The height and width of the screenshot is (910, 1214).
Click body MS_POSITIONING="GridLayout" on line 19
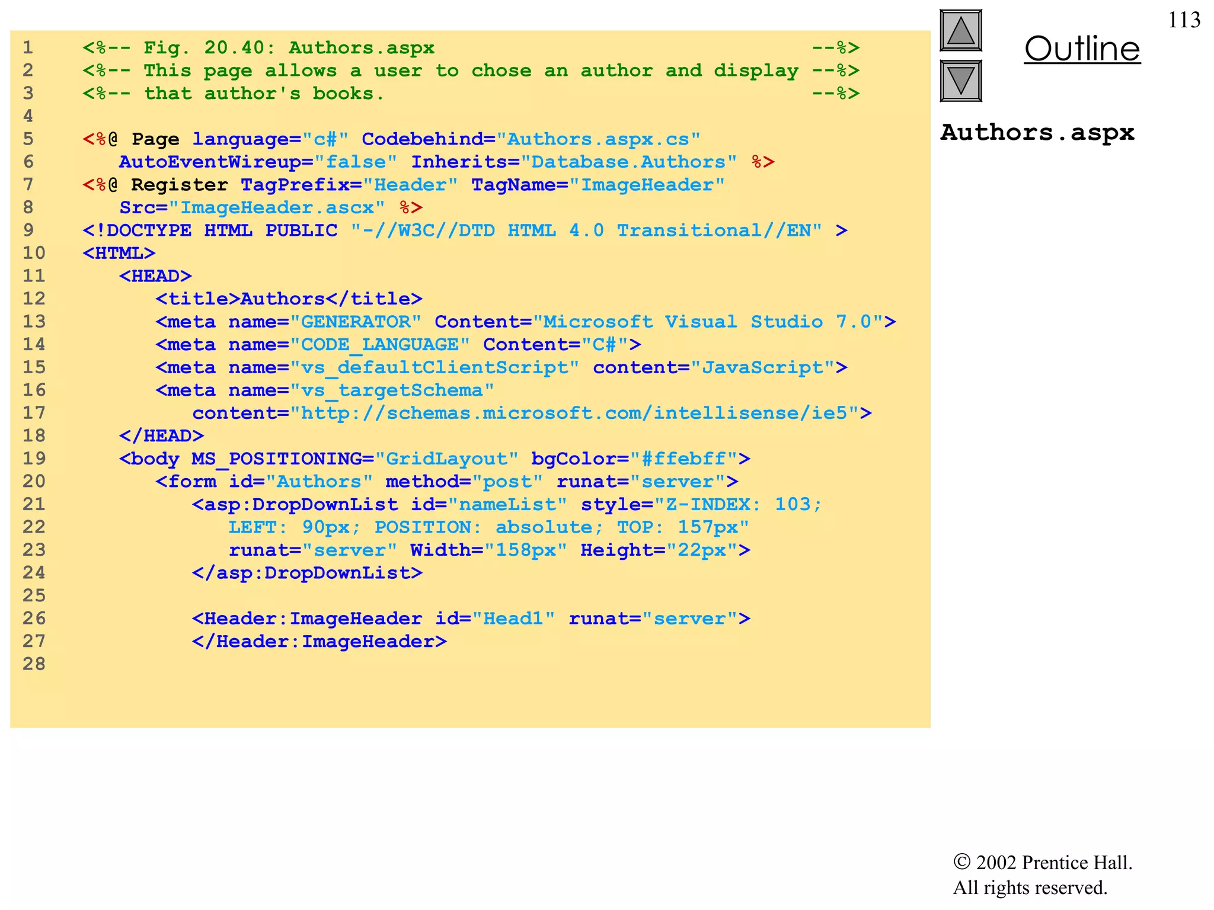pyautogui.click(x=319, y=459)
